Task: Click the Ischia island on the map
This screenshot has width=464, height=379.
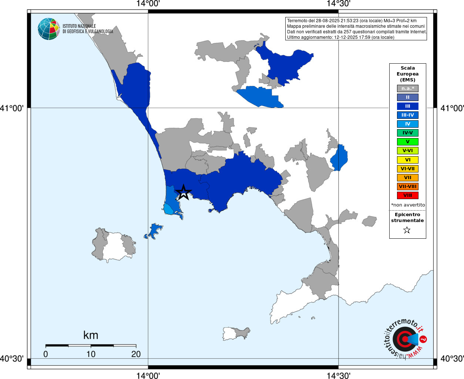Action: point(114,245)
